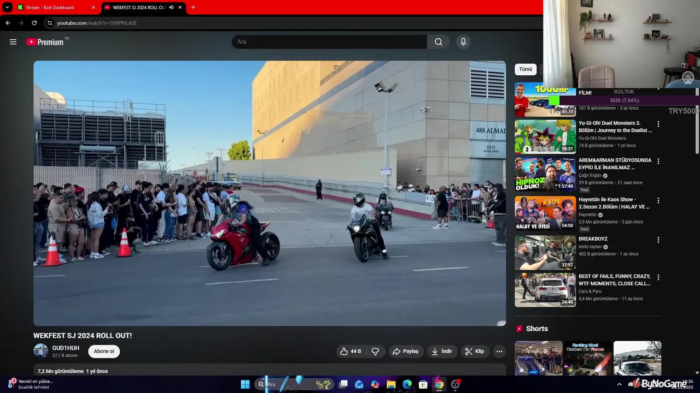The width and height of the screenshot is (700, 393).
Task: Start voice search with the microphone icon
Action: coord(463,42)
